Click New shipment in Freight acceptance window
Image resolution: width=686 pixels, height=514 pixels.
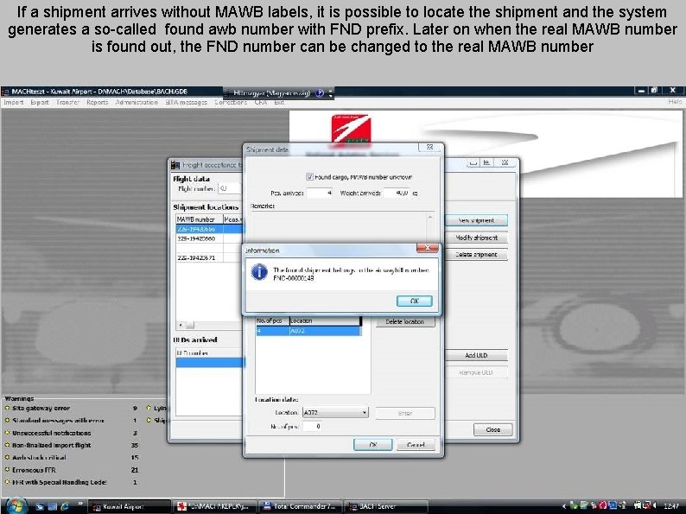tap(476, 220)
